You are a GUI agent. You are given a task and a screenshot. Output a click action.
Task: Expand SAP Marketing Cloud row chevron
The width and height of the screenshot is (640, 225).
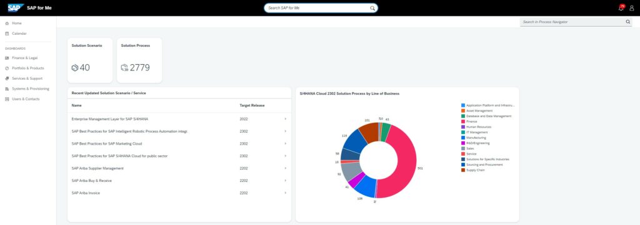[285, 143]
